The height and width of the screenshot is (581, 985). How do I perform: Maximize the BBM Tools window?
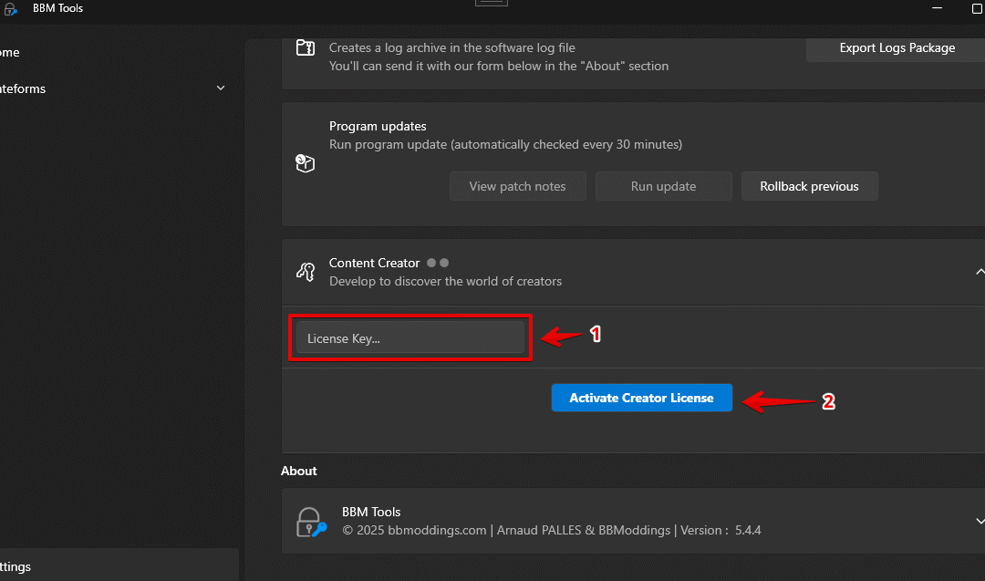click(x=938, y=8)
